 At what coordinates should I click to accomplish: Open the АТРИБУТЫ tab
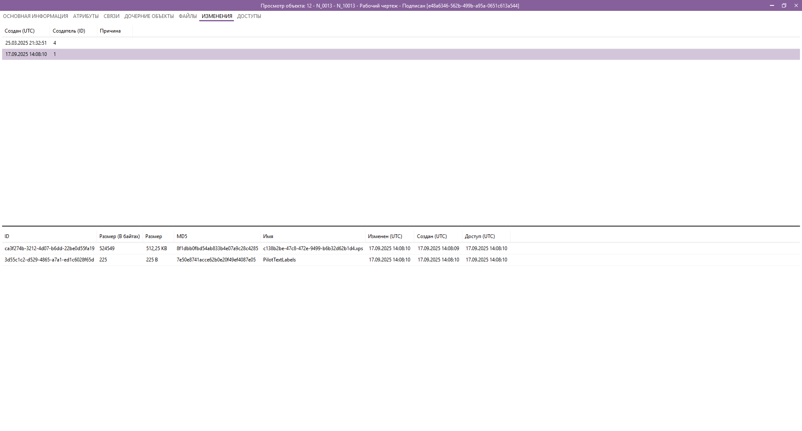pos(86,16)
